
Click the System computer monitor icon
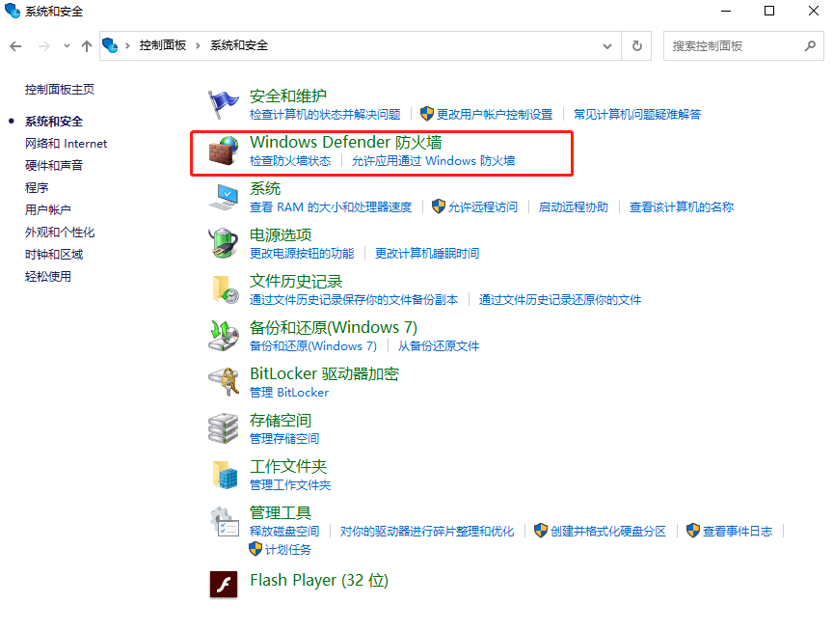224,195
